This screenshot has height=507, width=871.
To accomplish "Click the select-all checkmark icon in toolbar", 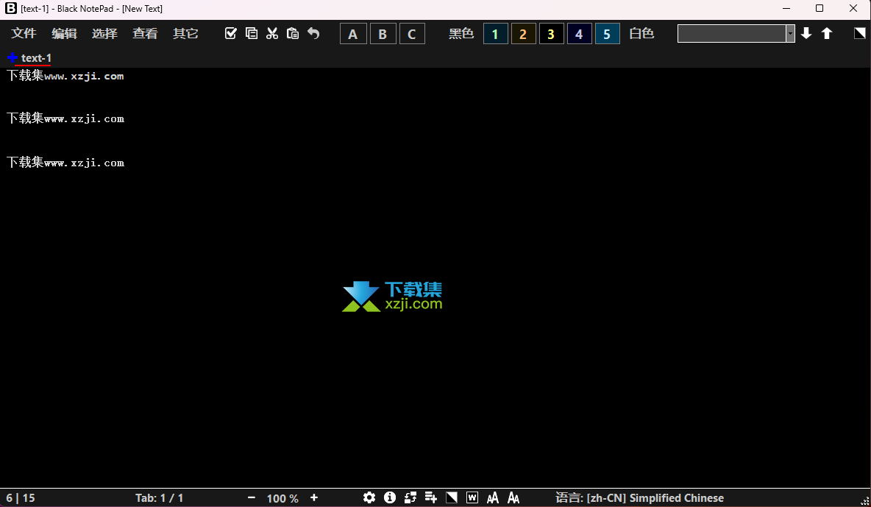I will click(230, 33).
